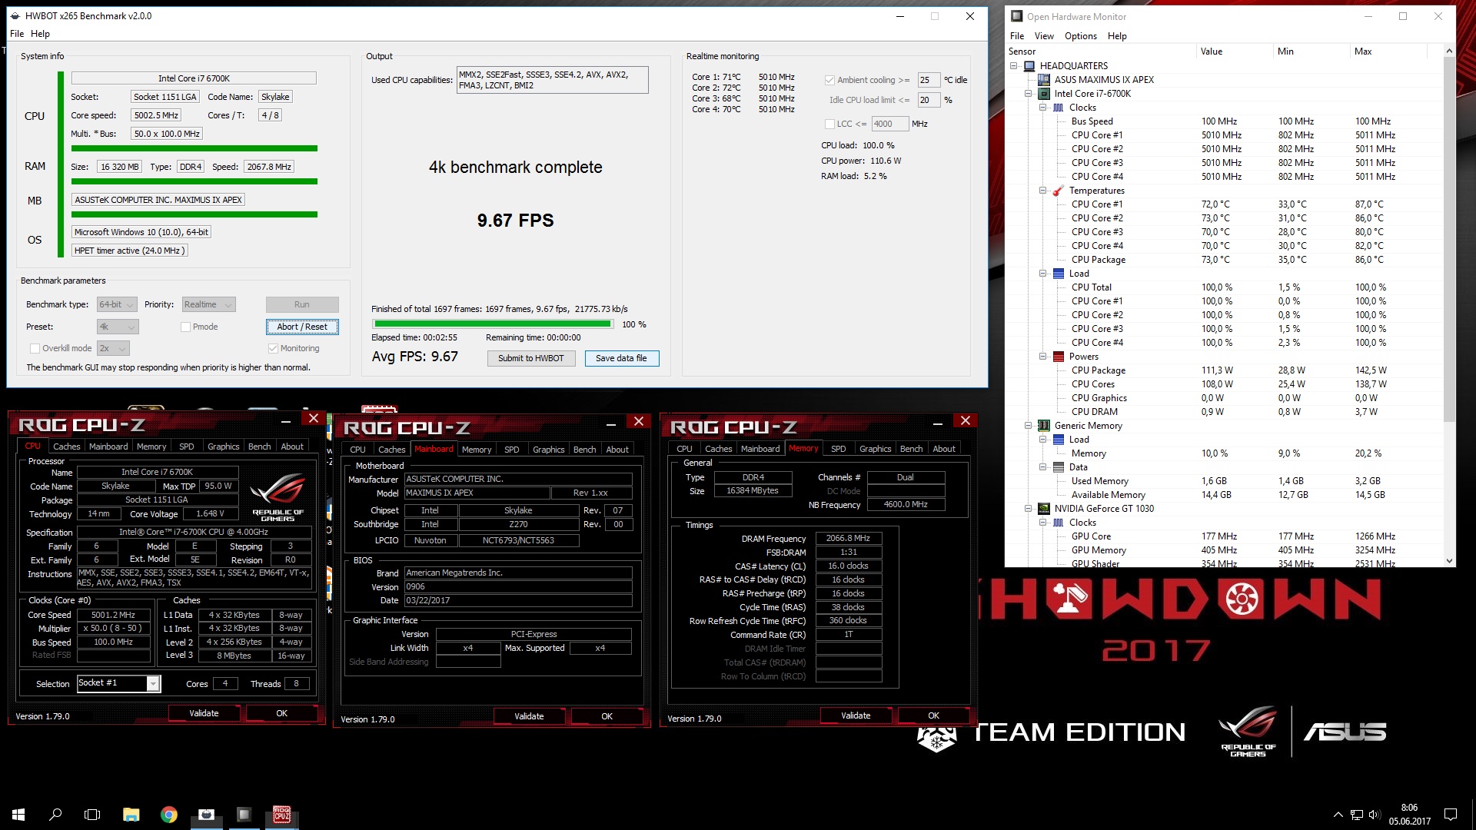
Task: Toggle the Ambient cooling checkbox
Action: point(829,80)
